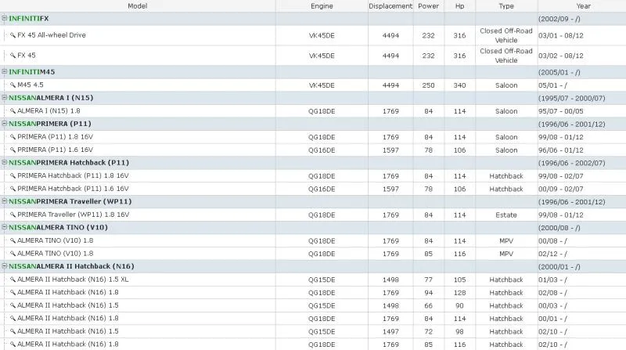Click magnifier icon of ALMERA II Hatchback 1.8 128 Hp row

13,293
